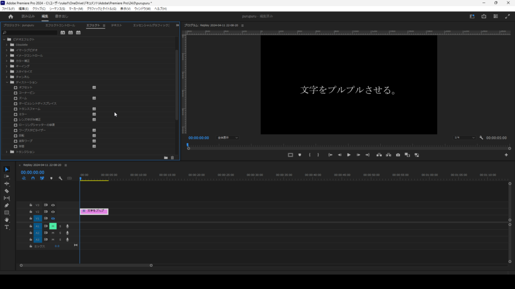Unmute audio track A1
Image resolution: width=515 pixels, height=289 pixels.
(x=53, y=226)
